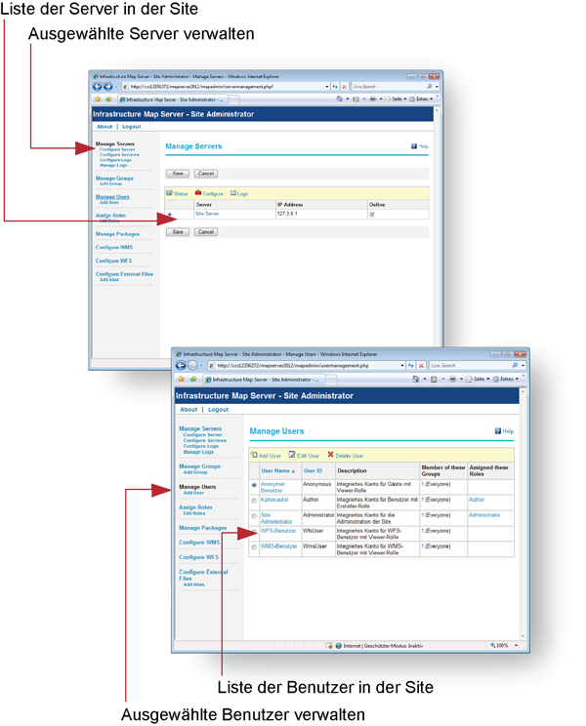The width and height of the screenshot is (586, 726).
Task: Click vertical scrollbar in Manage Users window
Action: coord(523,513)
